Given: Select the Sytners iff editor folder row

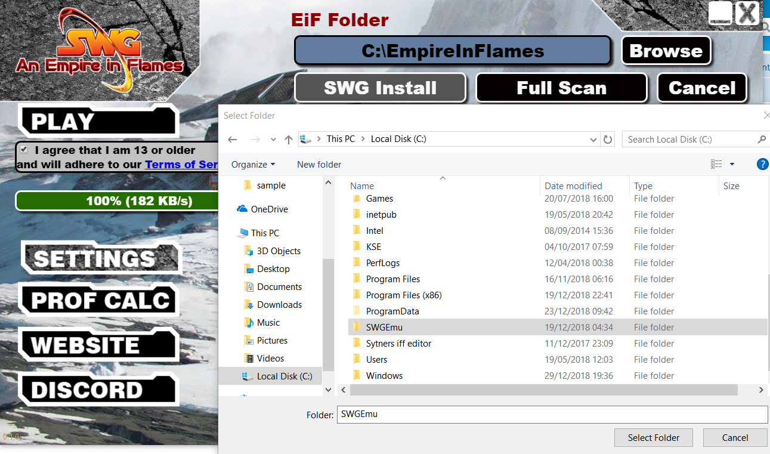Looking at the screenshot, I should (x=558, y=344).
